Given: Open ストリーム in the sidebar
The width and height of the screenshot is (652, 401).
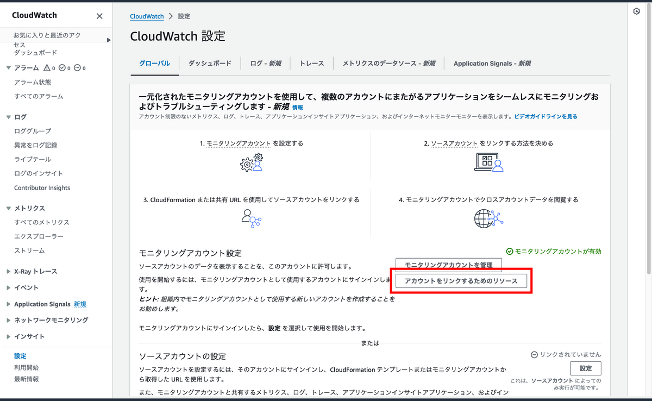Looking at the screenshot, I should point(29,250).
